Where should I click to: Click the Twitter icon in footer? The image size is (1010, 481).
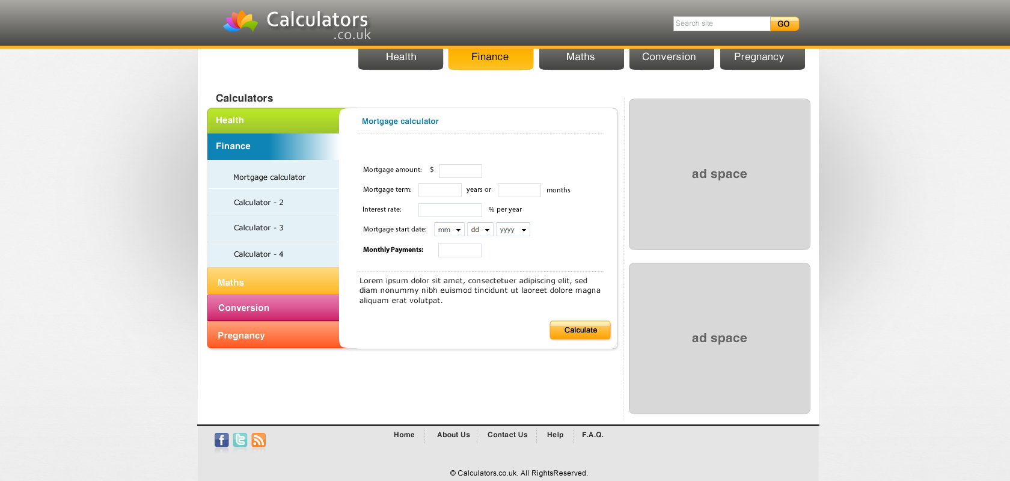pyautogui.click(x=240, y=441)
